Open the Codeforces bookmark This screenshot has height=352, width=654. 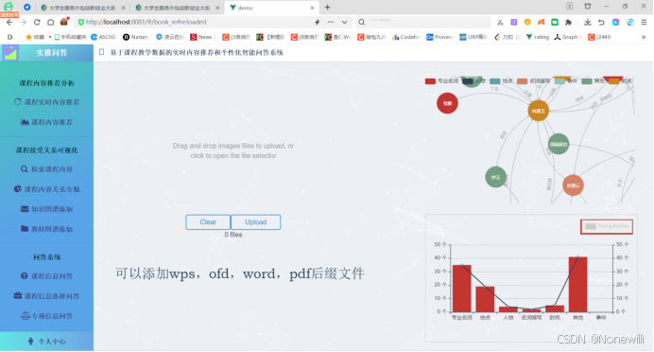(405, 37)
